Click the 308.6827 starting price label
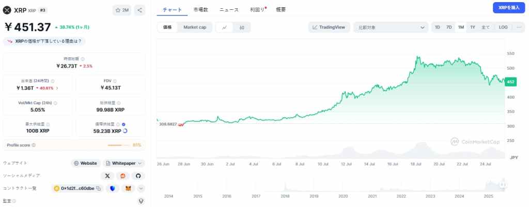 (x=168, y=124)
